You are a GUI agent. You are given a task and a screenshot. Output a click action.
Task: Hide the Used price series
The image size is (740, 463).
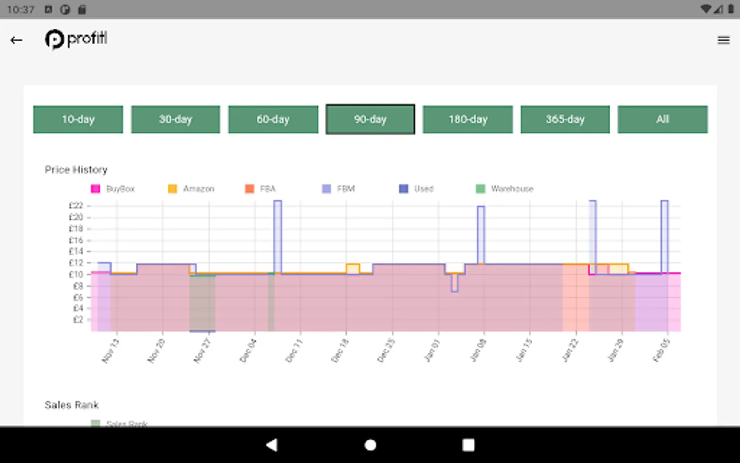[416, 189]
